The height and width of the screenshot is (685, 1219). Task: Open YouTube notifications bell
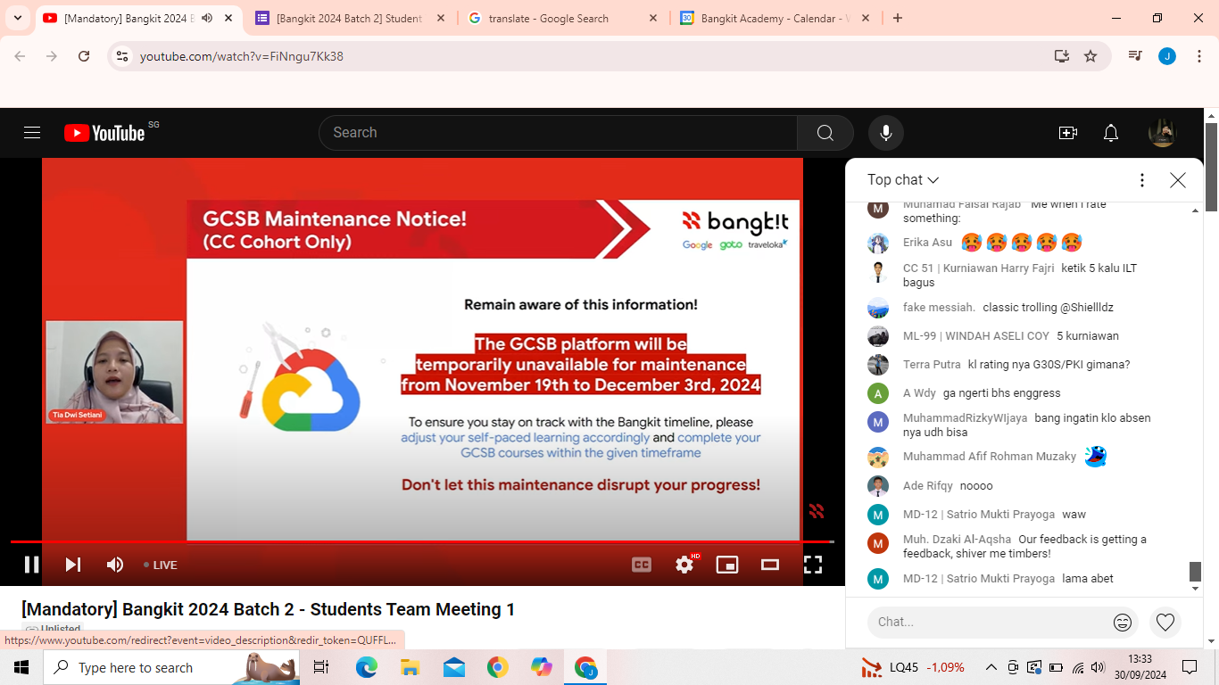pyautogui.click(x=1111, y=133)
